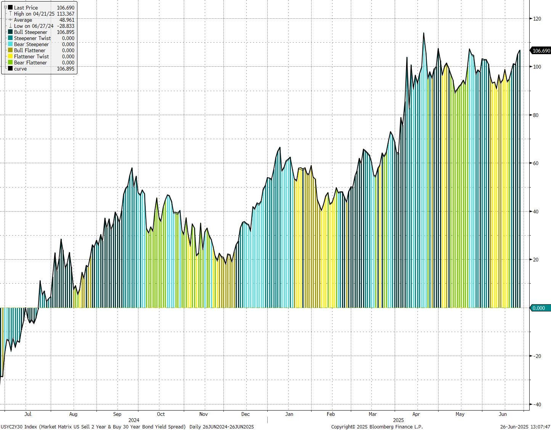The height and width of the screenshot is (430, 551).
Task: Click the Flattener Twist yellow swatch
Action: click(x=10, y=56)
